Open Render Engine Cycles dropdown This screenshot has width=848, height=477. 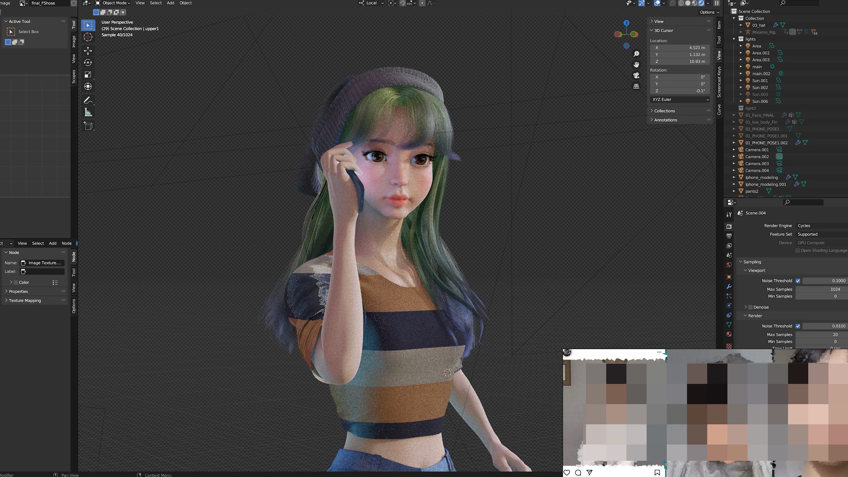click(x=821, y=226)
